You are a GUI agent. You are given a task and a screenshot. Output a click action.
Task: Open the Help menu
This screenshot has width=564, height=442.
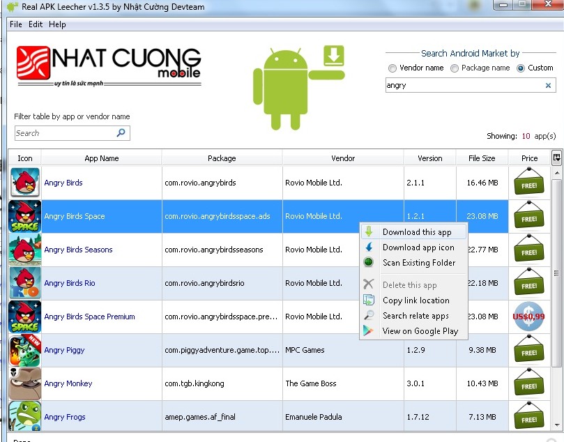(57, 24)
